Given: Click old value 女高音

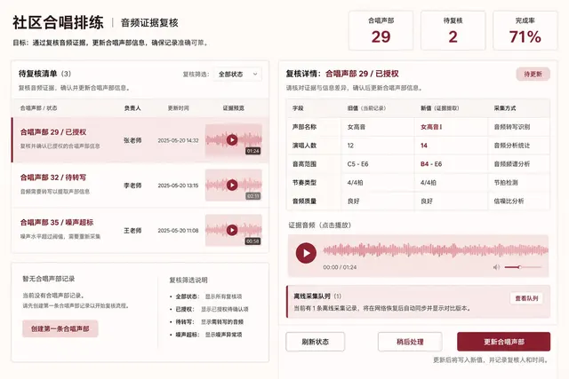Looking at the screenshot, I should [x=356, y=127].
